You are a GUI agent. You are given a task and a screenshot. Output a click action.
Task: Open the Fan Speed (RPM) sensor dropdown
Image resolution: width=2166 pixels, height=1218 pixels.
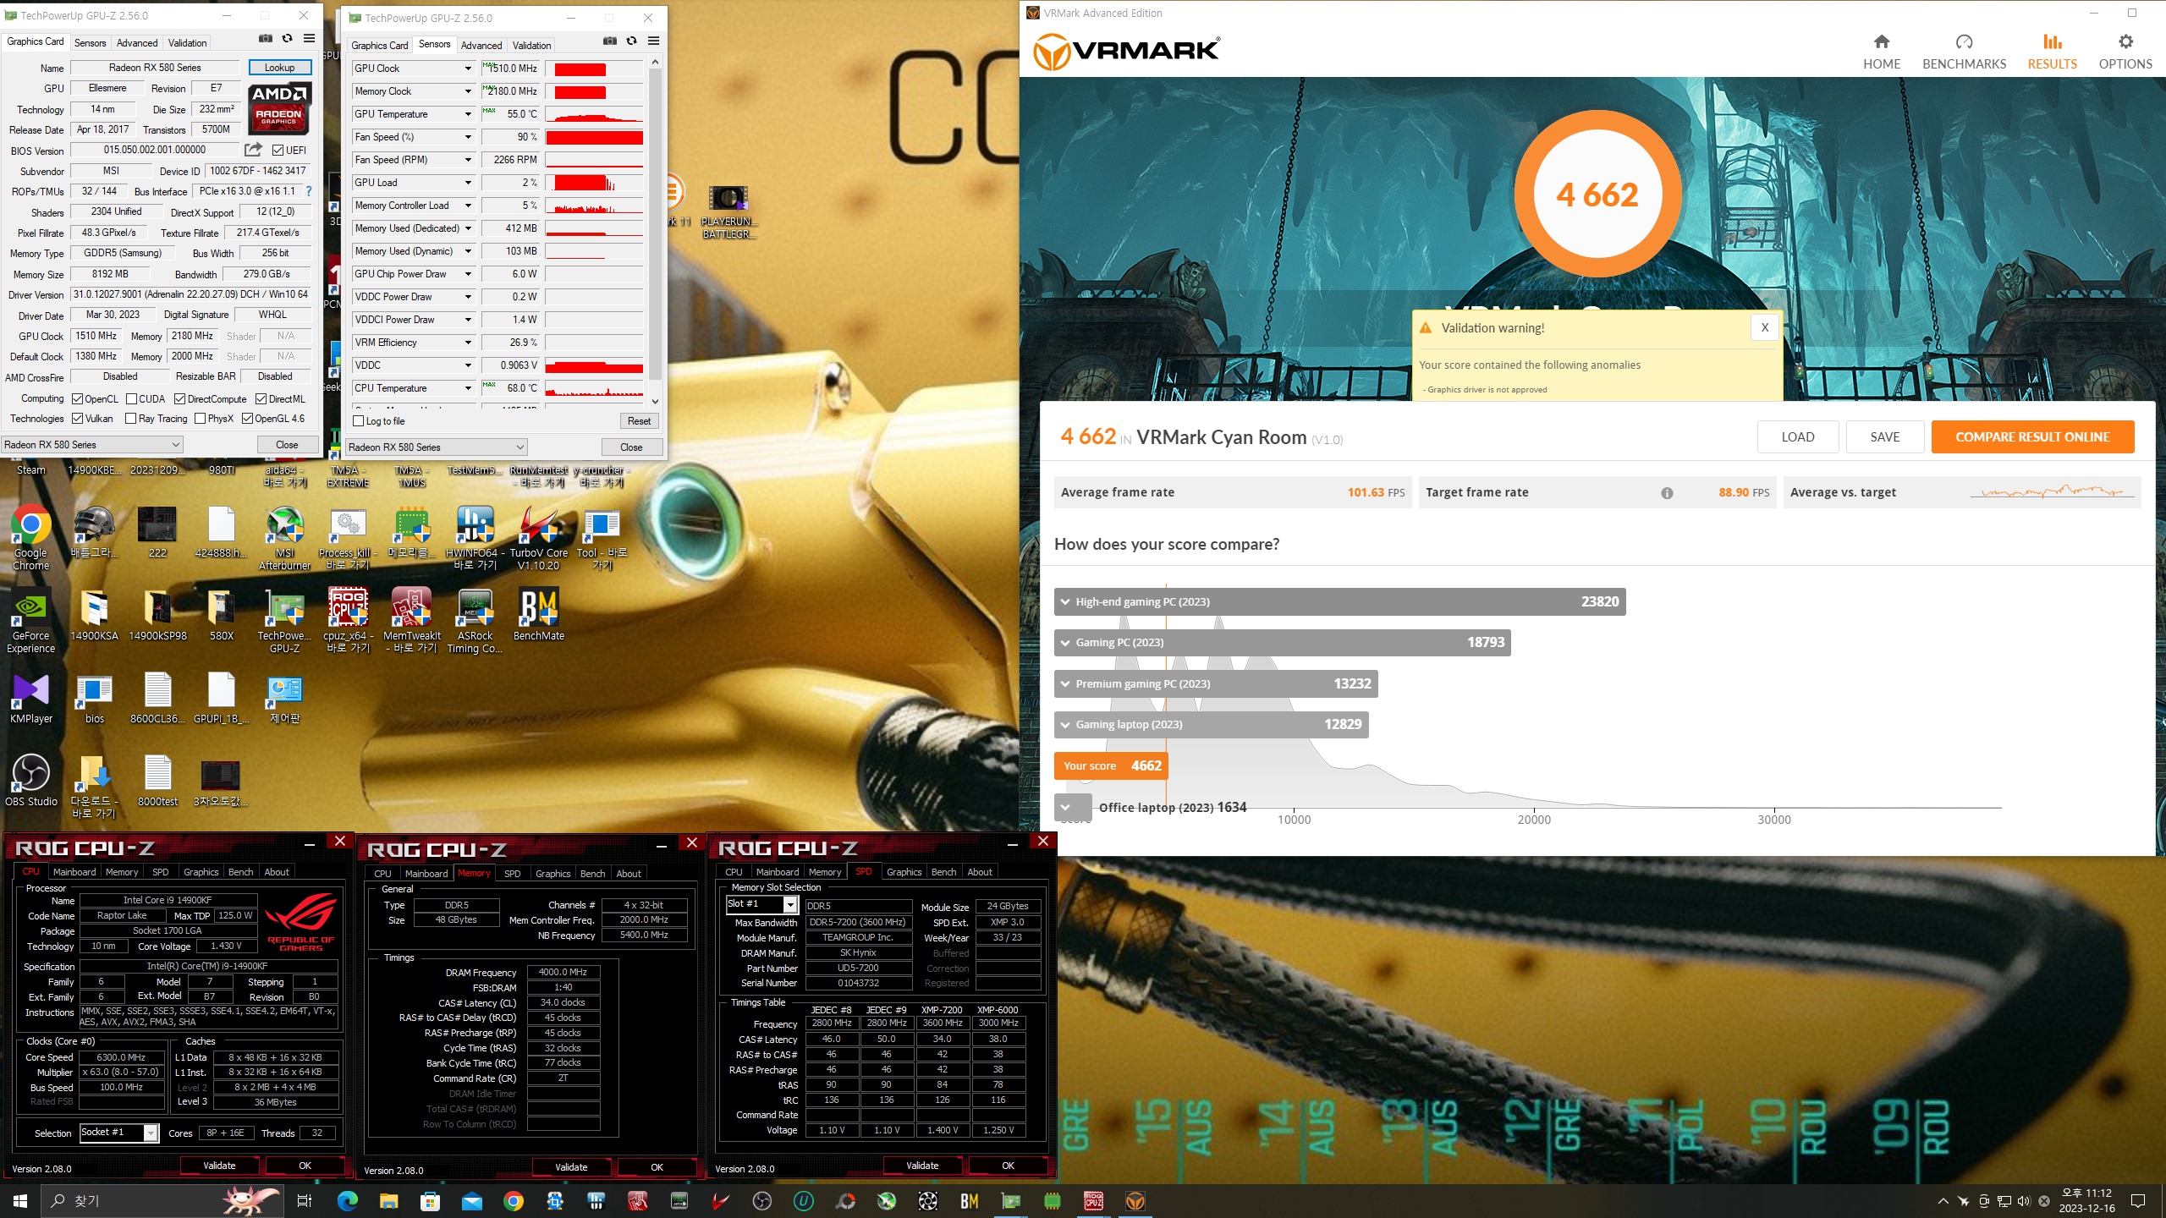coord(468,160)
